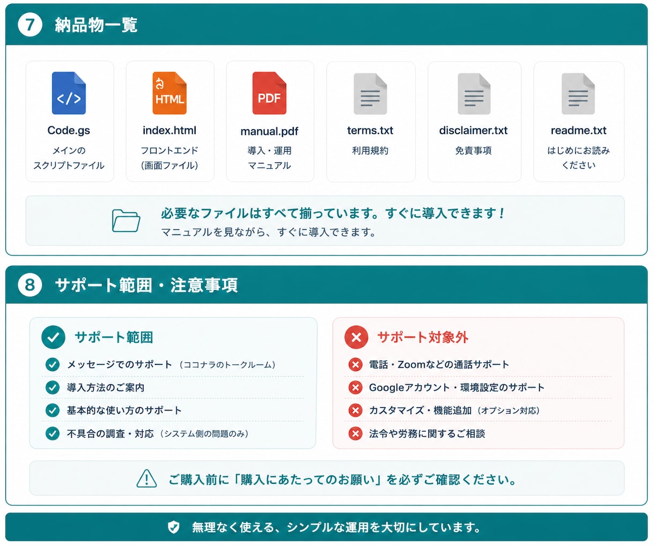The width and height of the screenshot is (654, 545).
Task: Click ご購入前に…必ずご確認ください notice text
Action: pyautogui.click(x=343, y=479)
